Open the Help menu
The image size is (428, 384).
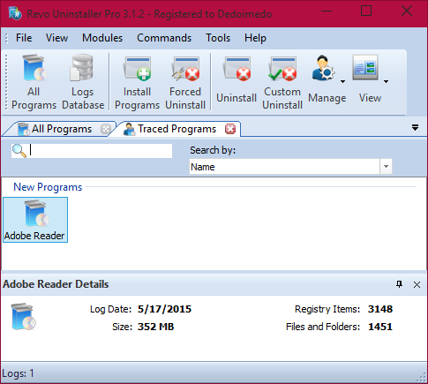255,38
